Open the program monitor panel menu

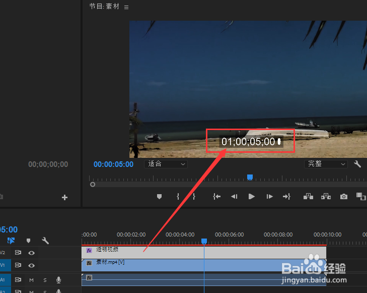tap(126, 7)
